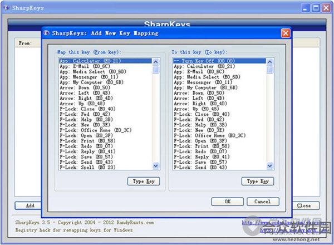Select F-Lock: Office Home in From list
The image size is (334, 245).
(x=105, y=130)
